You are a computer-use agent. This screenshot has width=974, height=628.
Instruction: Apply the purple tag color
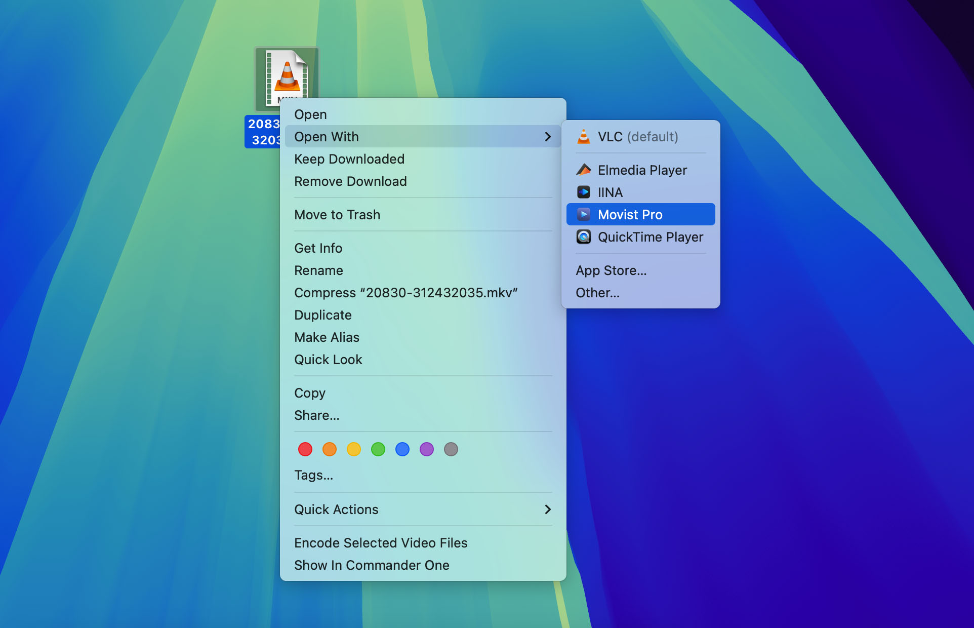[x=427, y=449]
